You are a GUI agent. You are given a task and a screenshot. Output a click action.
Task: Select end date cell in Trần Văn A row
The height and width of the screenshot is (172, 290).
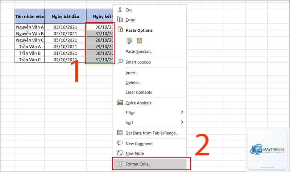point(100,47)
